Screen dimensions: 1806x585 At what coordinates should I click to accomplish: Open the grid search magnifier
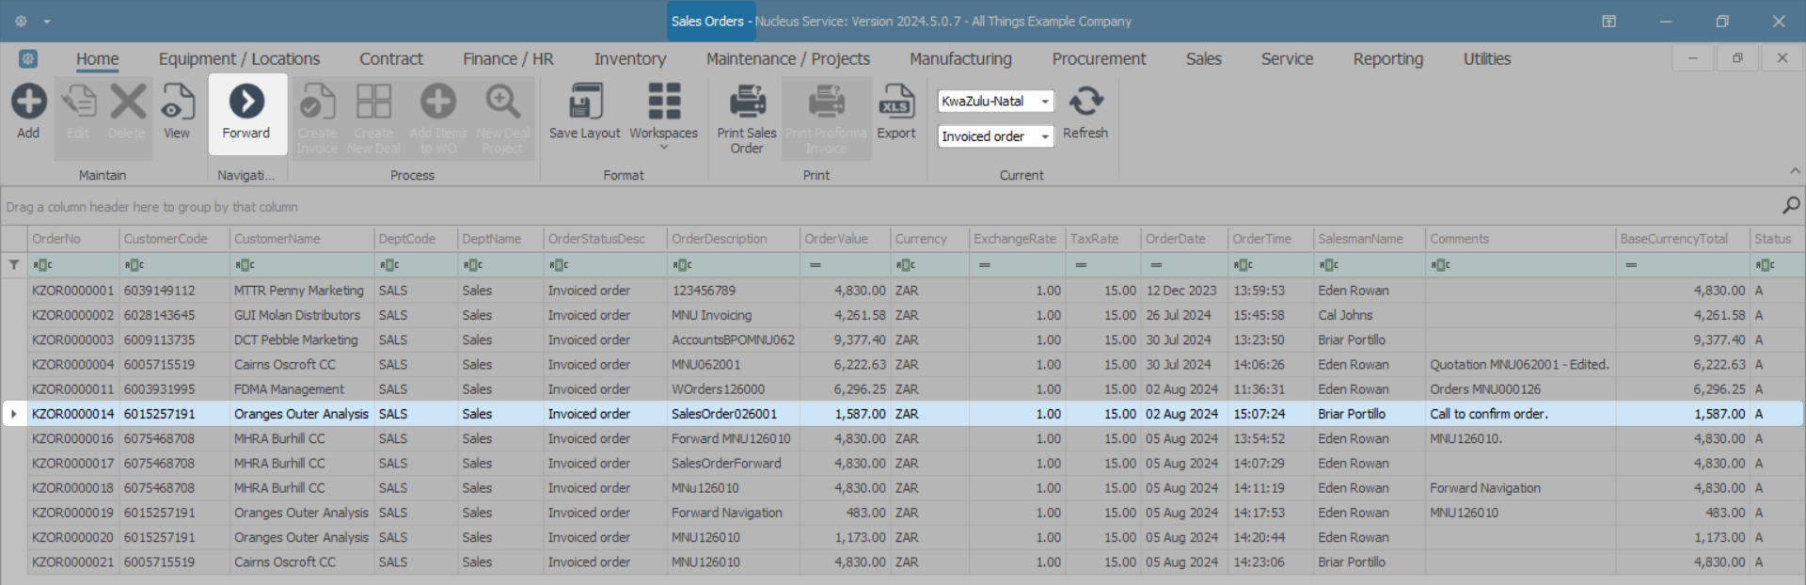(x=1790, y=206)
